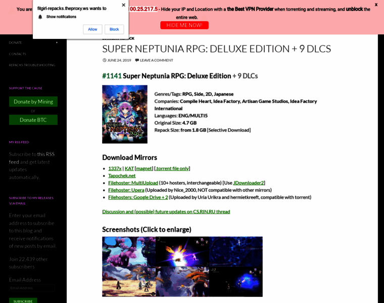384x303 pixels.
Task: Open Filehosters: Google Drive + 2 link
Action: (x=138, y=197)
